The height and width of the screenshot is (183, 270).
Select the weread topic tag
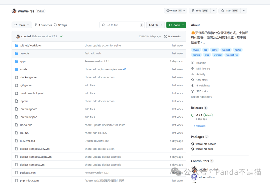tap(218, 55)
